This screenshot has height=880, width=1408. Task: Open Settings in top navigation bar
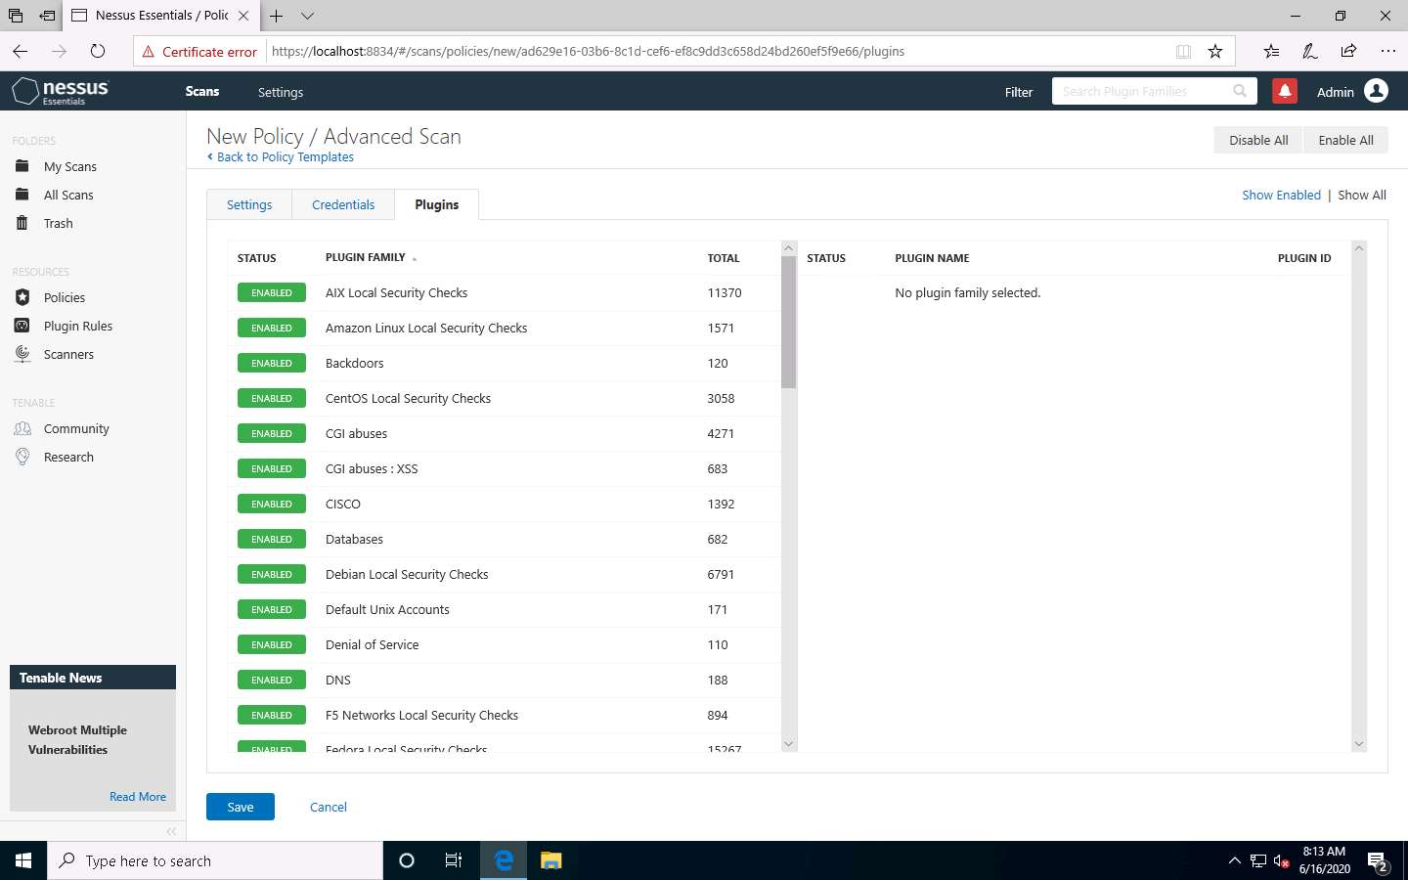pyautogui.click(x=281, y=92)
